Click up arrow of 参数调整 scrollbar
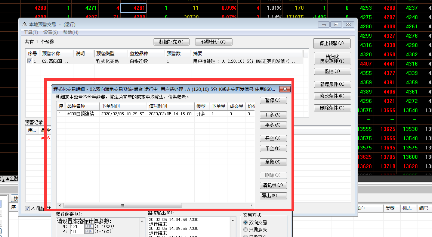This screenshot has height=237, width=432. coord(142,221)
